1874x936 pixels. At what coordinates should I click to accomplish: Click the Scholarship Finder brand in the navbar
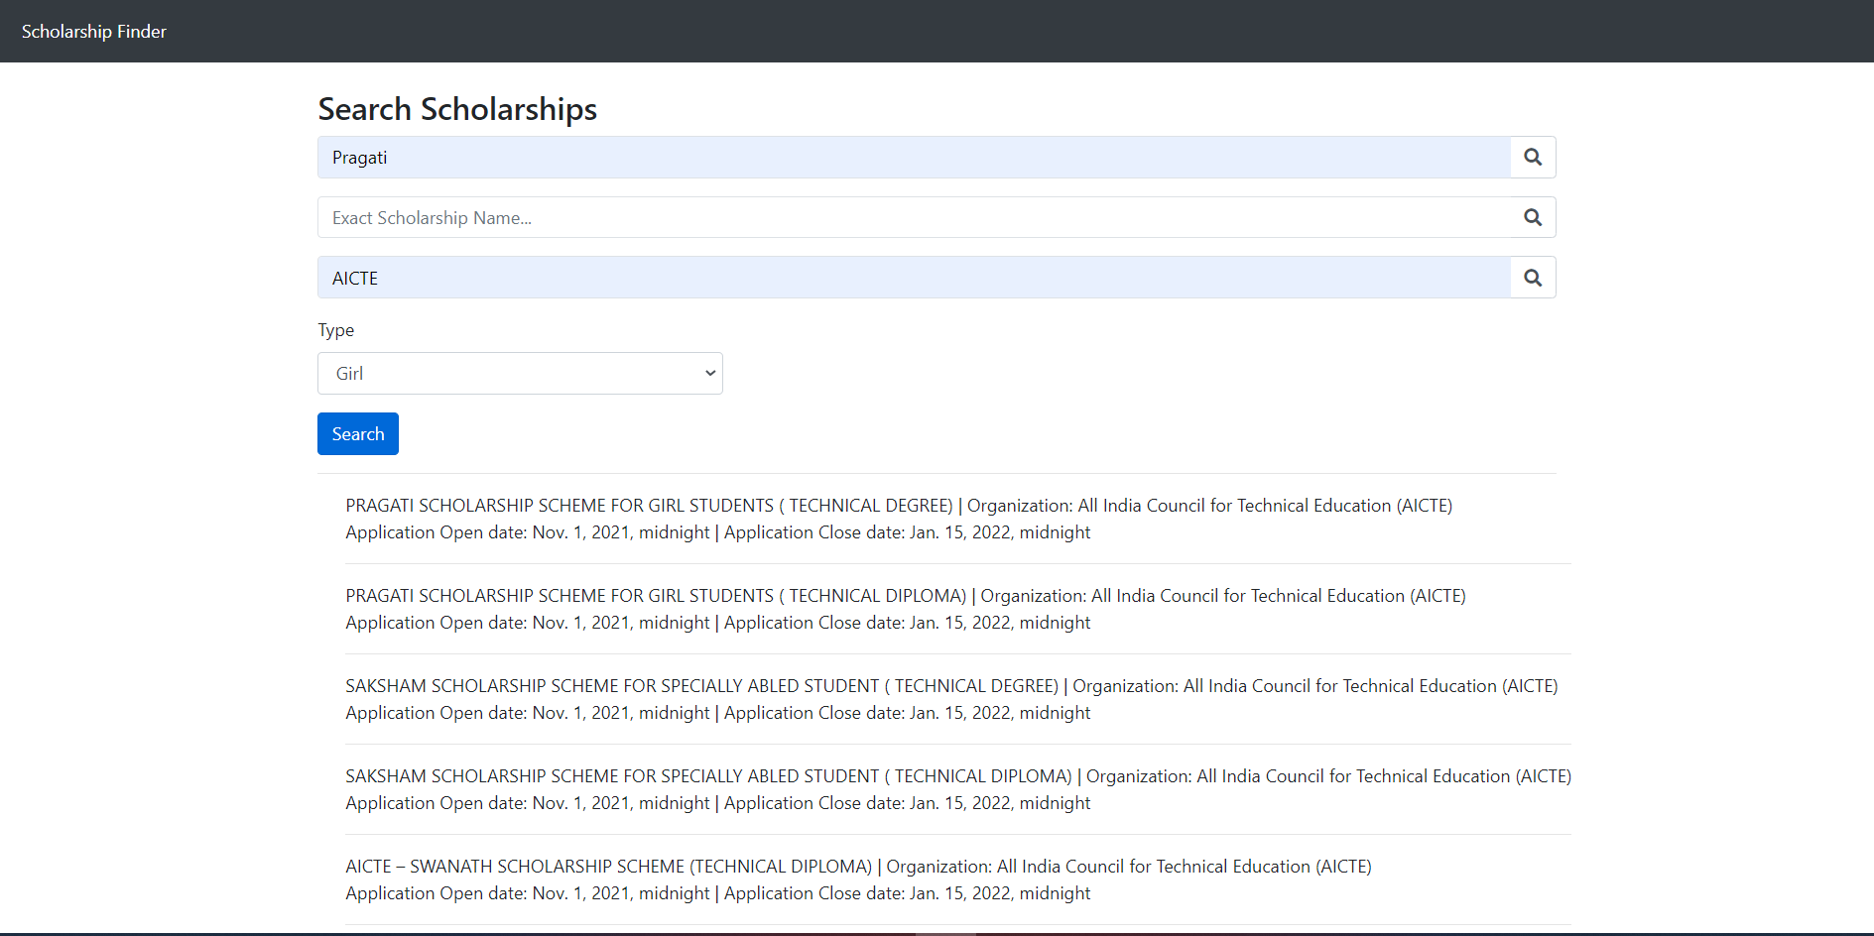(94, 31)
